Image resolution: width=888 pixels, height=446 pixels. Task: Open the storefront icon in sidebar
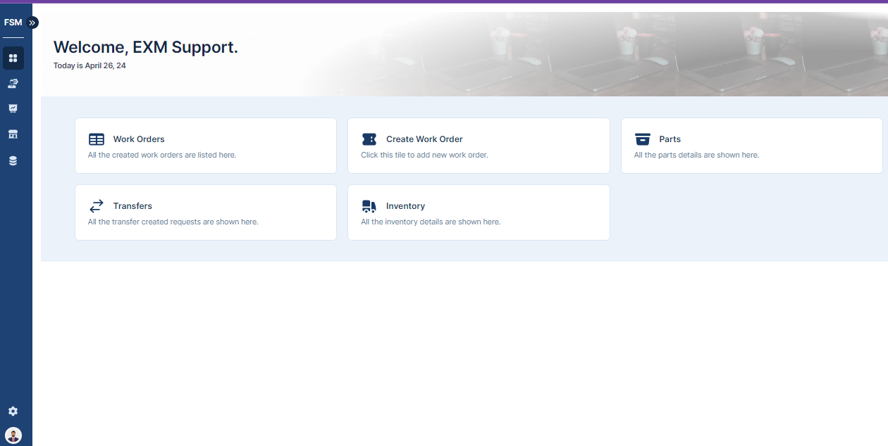click(x=13, y=134)
